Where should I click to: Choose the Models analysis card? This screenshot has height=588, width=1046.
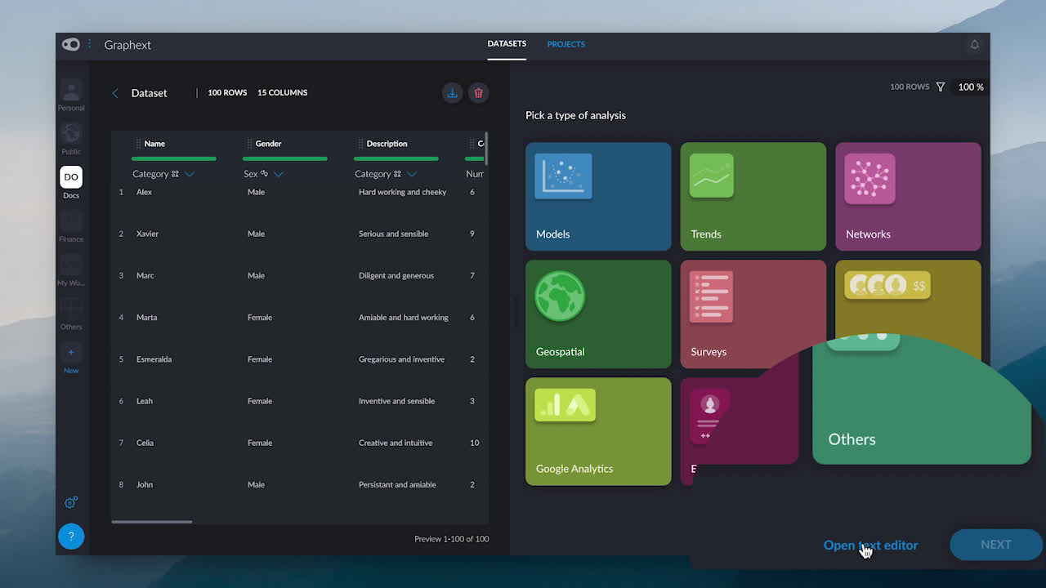coord(598,197)
